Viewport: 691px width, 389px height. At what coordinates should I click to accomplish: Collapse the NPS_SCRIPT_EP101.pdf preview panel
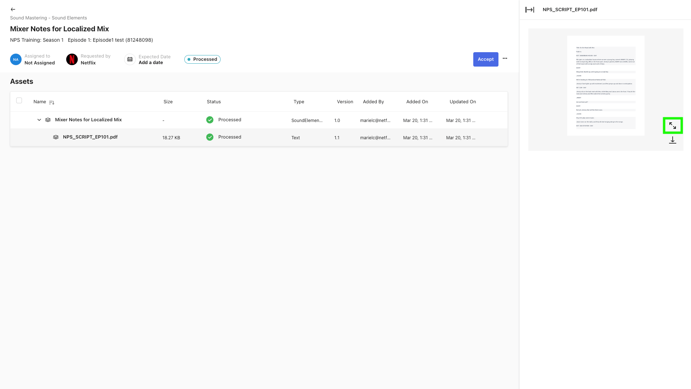[x=529, y=9]
